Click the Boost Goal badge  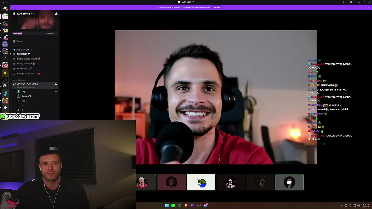[17, 33]
